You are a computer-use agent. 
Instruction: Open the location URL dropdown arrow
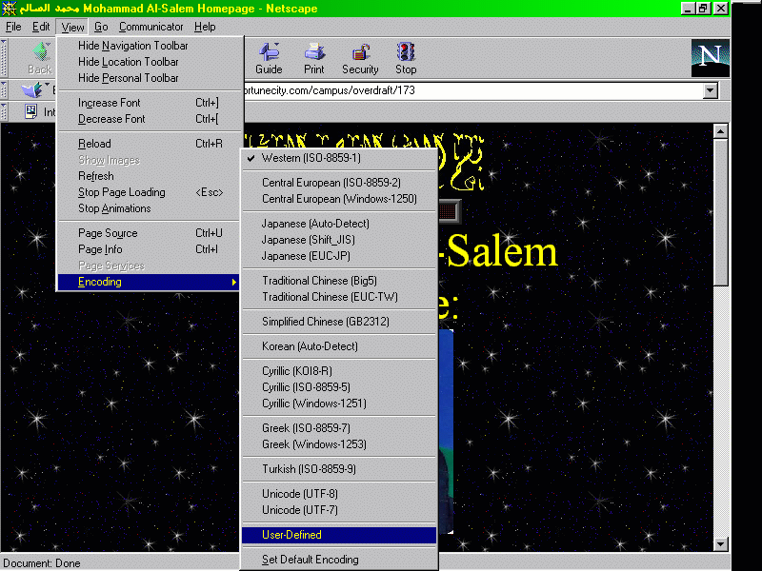point(710,90)
